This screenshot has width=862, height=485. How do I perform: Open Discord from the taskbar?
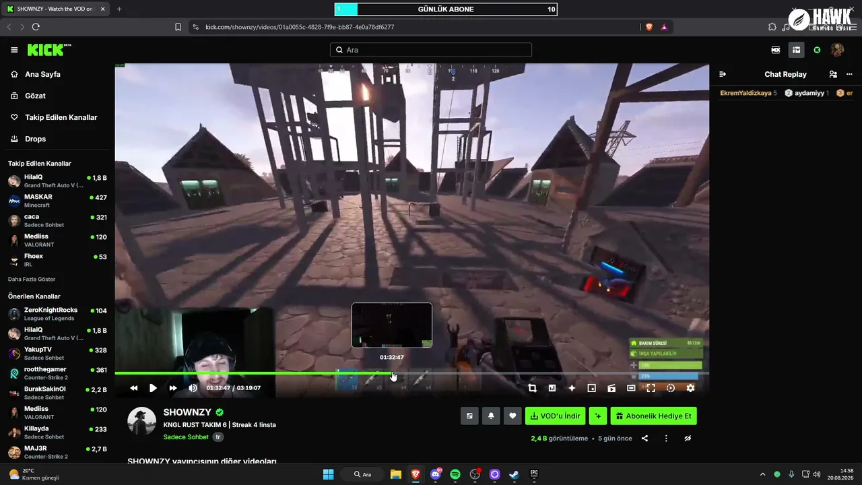[x=436, y=474]
